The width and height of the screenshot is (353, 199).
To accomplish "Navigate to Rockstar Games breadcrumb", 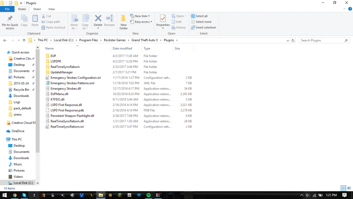I will [115, 40].
